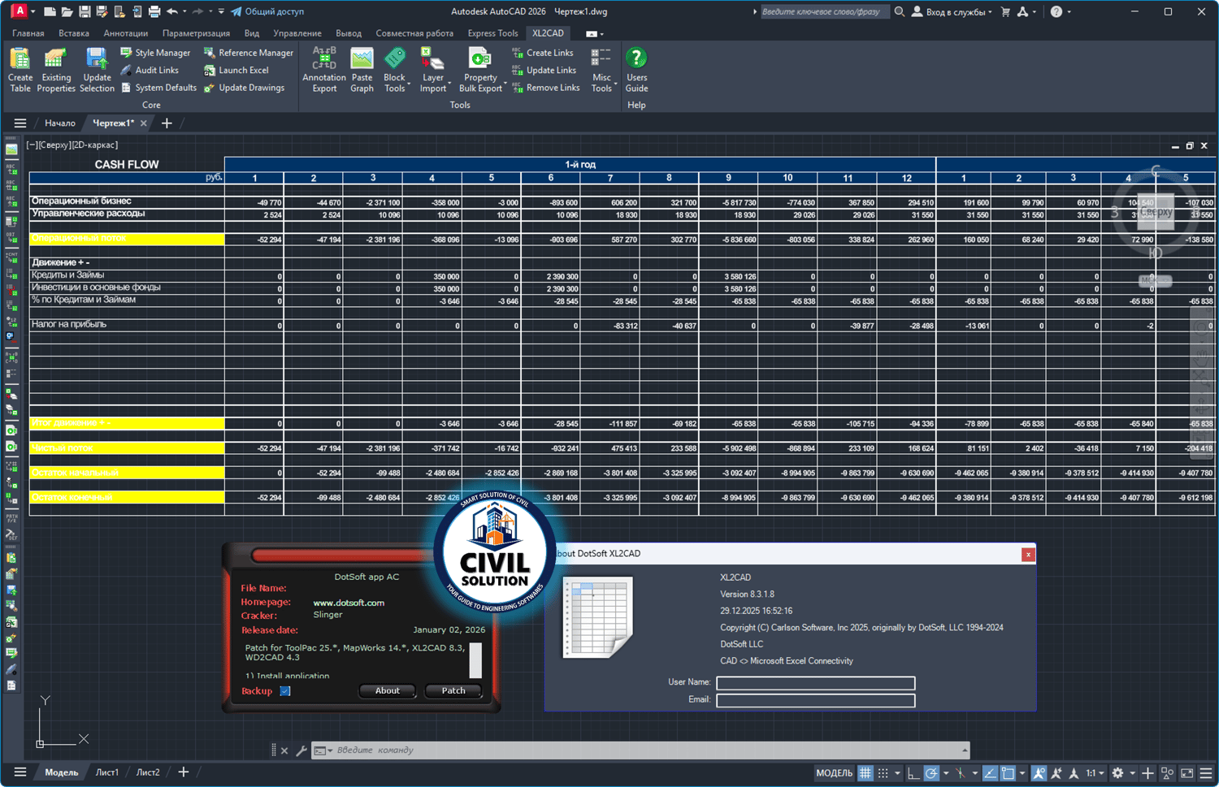
Task: Switch to the Главная ribbon tab
Action: click(x=28, y=33)
